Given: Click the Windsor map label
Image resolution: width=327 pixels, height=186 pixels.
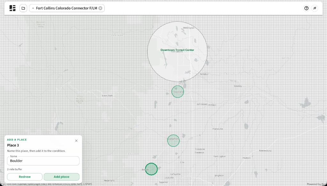Looking at the screenshot, I should (x=204, y=74).
